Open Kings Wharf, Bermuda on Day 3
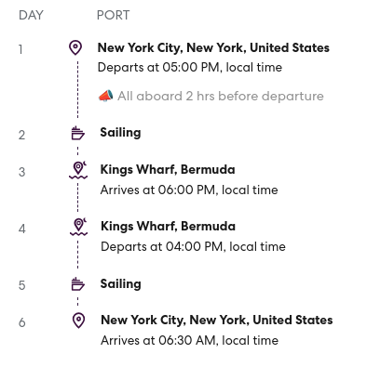This screenshot has height=380, width=367. click(168, 170)
